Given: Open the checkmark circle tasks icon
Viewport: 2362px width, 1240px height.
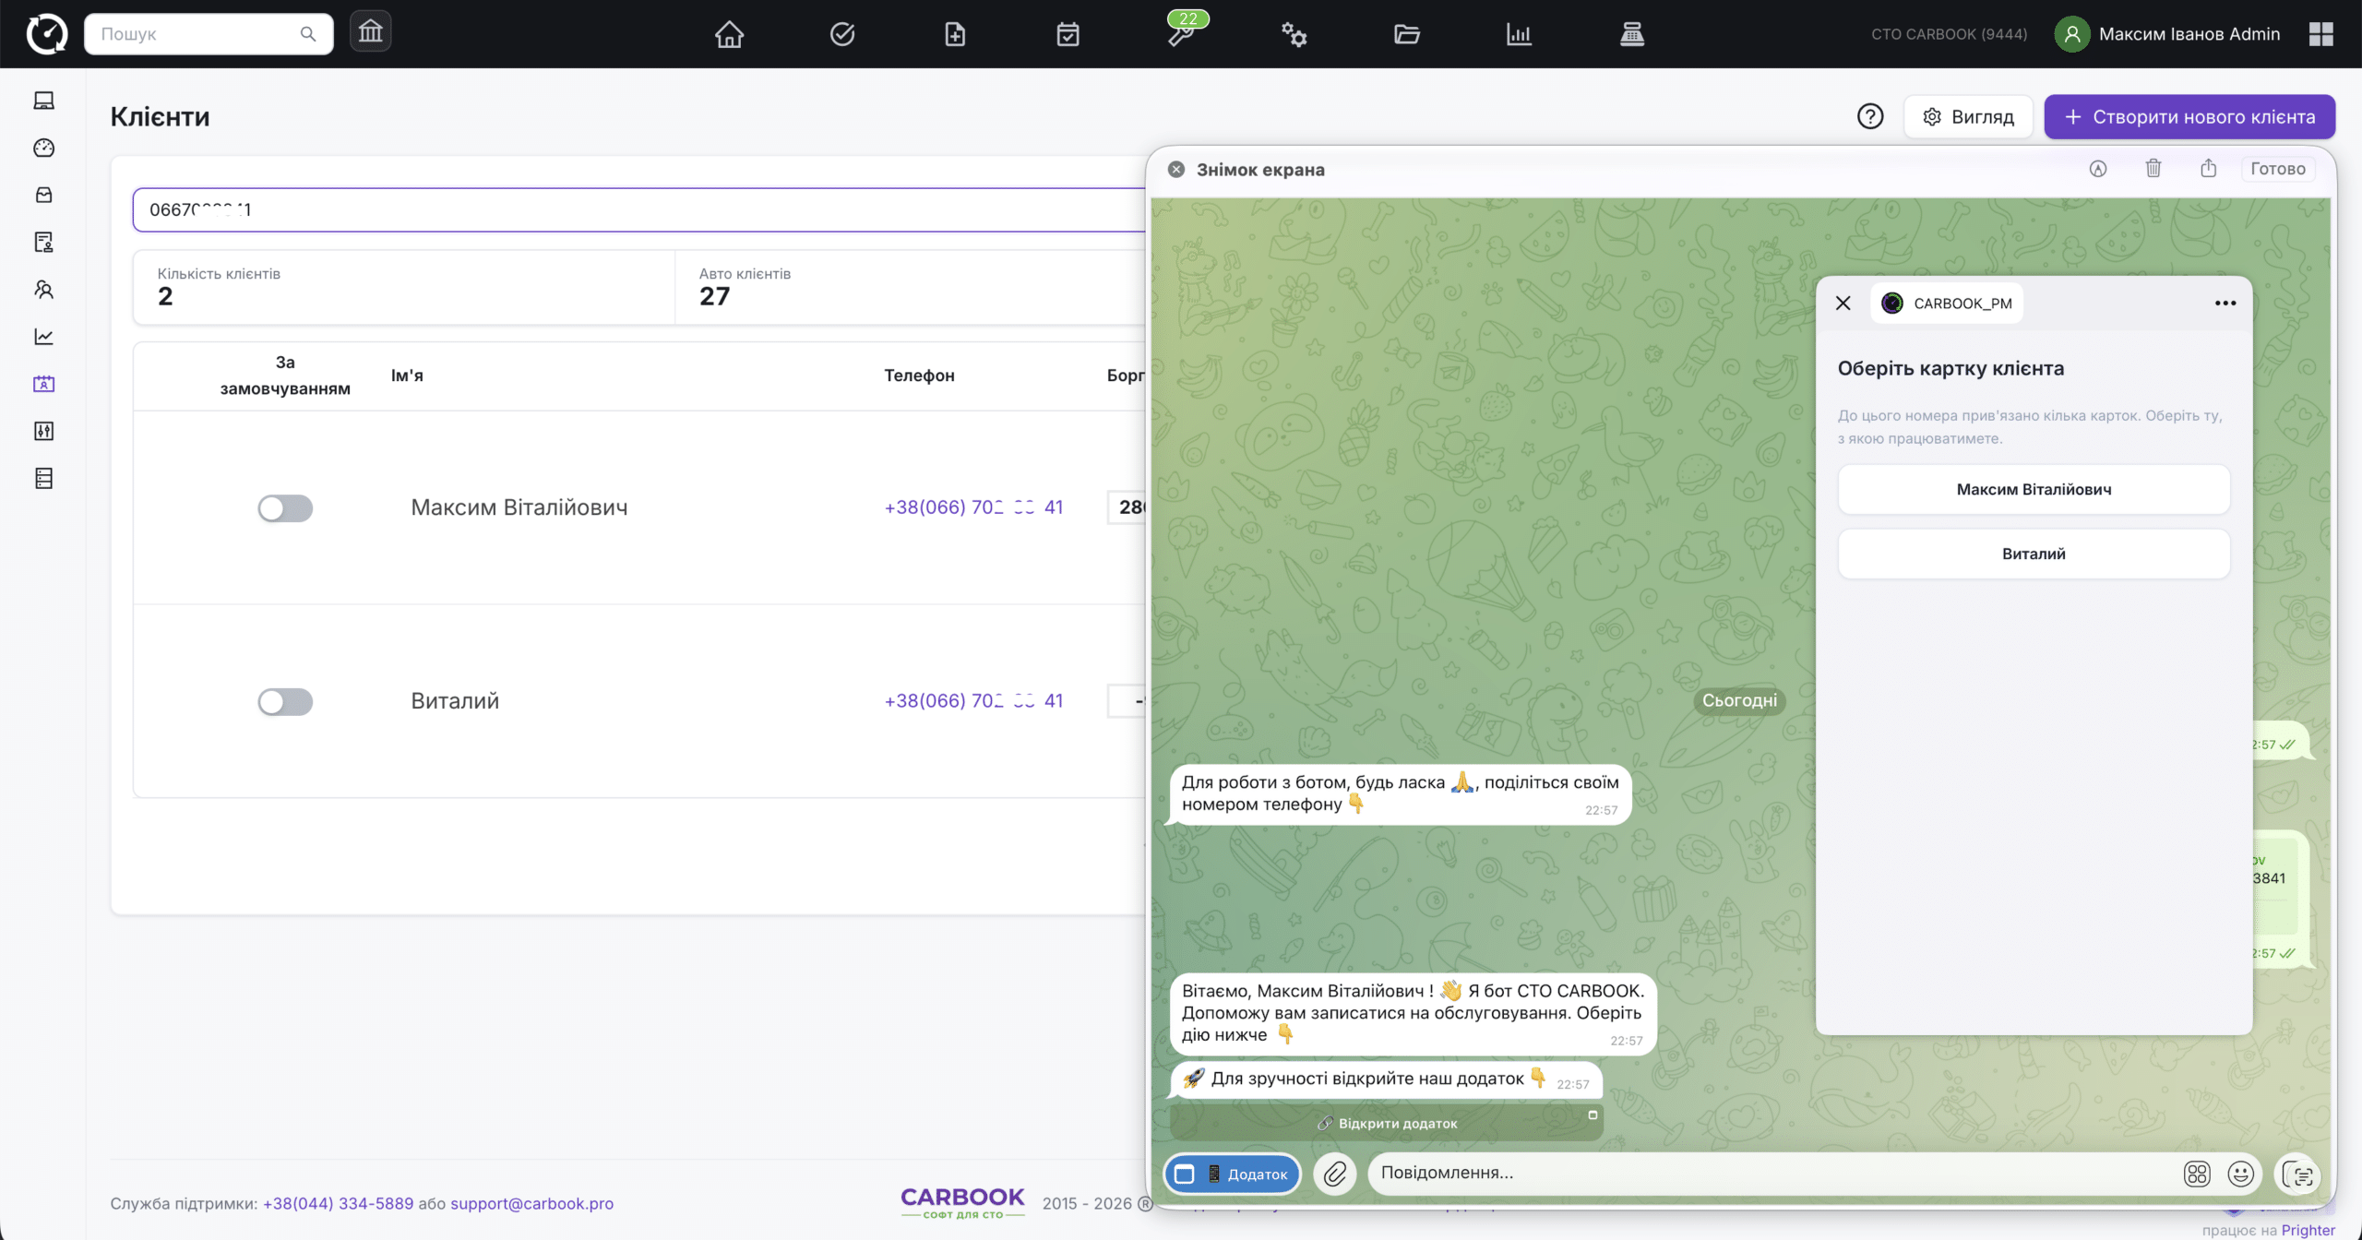Looking at the screenshot, I should [x=842, y=35].
